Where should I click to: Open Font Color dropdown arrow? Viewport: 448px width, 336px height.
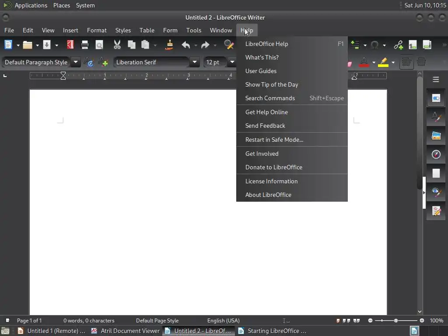[374, 62]
